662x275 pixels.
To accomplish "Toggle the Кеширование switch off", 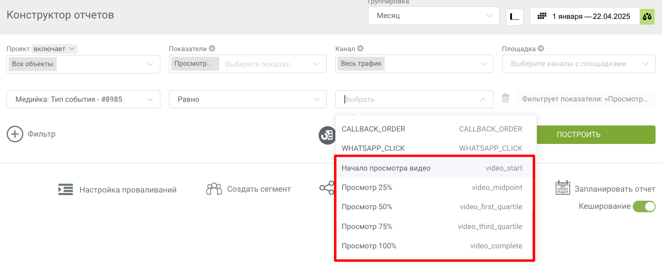I will 644,206.
